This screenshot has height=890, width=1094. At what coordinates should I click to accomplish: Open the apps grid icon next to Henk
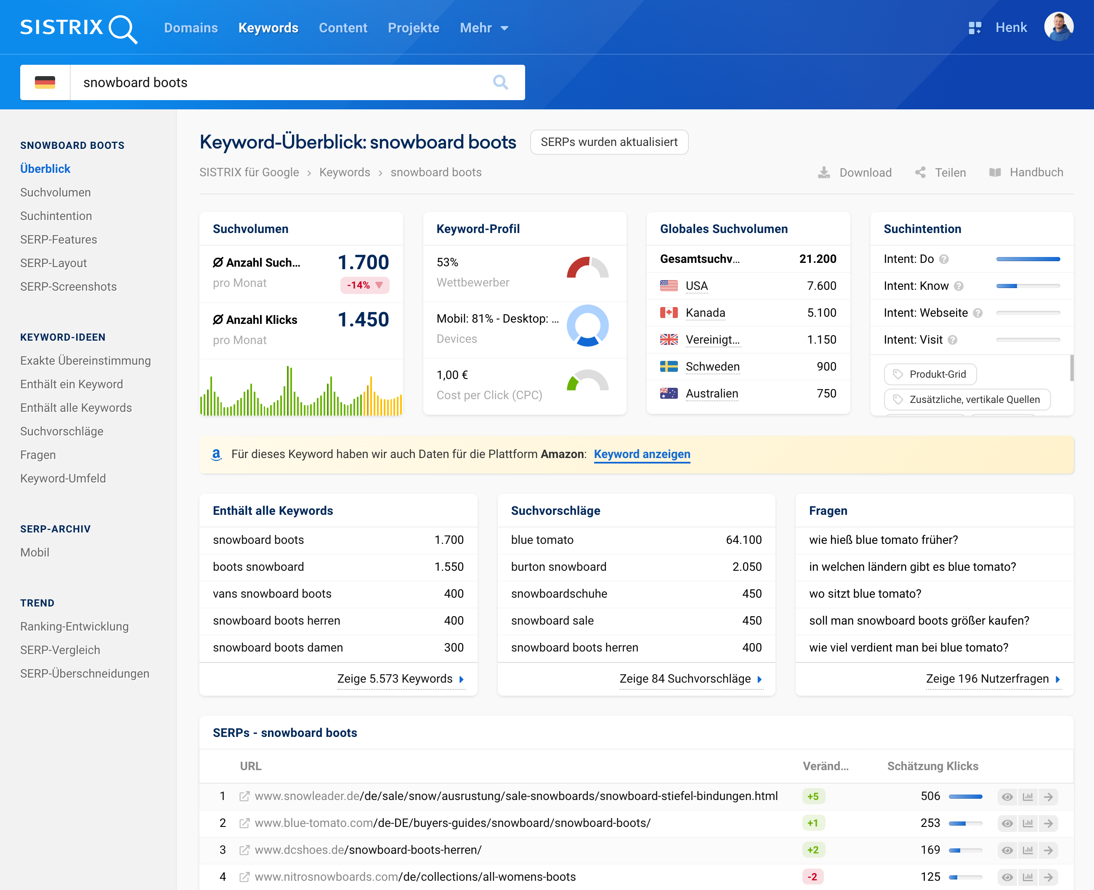[975, 28]
